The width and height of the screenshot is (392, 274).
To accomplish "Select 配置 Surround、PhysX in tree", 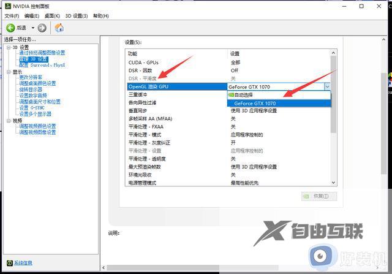I will (x=42, y=65).
